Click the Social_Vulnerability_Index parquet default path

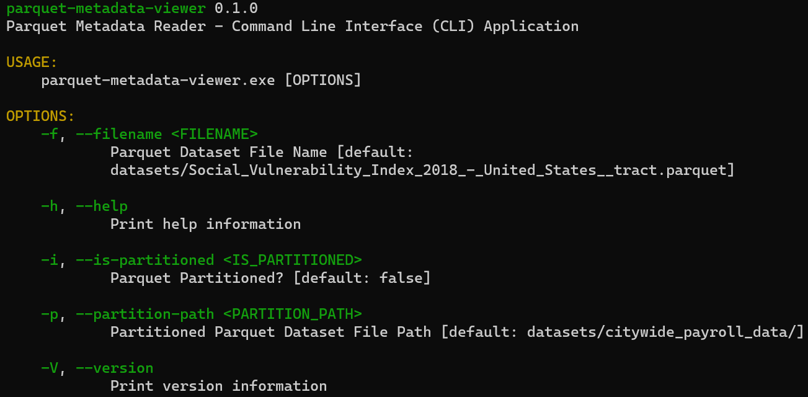[422, 171]
